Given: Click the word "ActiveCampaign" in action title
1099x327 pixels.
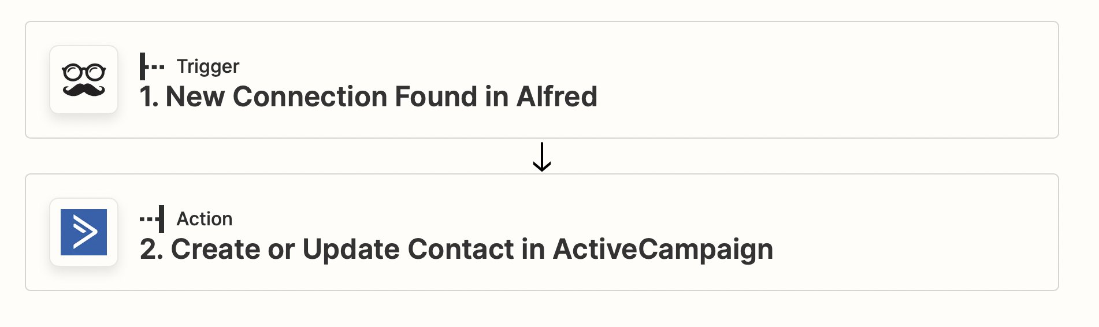Looking at the screenshot, I should pyautogui.click(x=663, y=249).
